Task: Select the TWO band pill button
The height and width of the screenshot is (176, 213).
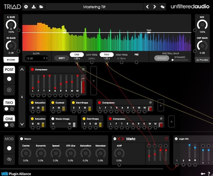Action: (106, 55)
